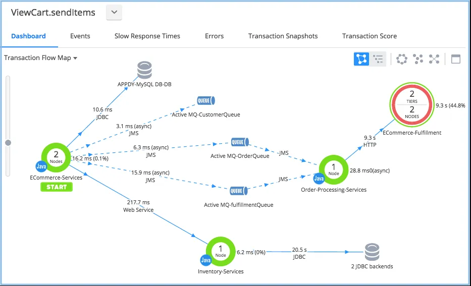Screen dimensions: 471x286
Task: Click the 16.2 ms (0.1%) value
Action: pos(90,158)
